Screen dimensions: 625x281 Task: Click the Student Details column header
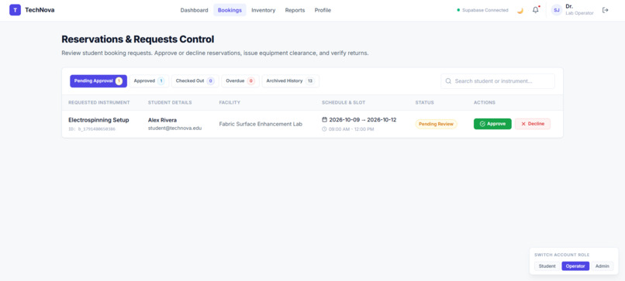[x=170, y=102]
